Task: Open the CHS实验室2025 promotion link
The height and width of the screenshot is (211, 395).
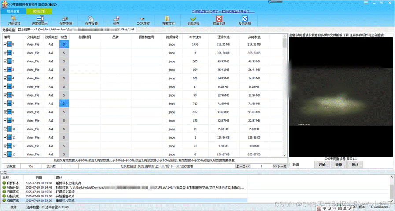Action: click(x=223, y=11)
